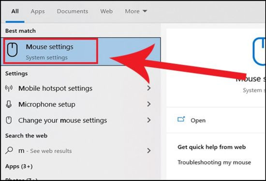Expand the chevron for See web results
Screen dimensions: 266x181
coord(149,151)
